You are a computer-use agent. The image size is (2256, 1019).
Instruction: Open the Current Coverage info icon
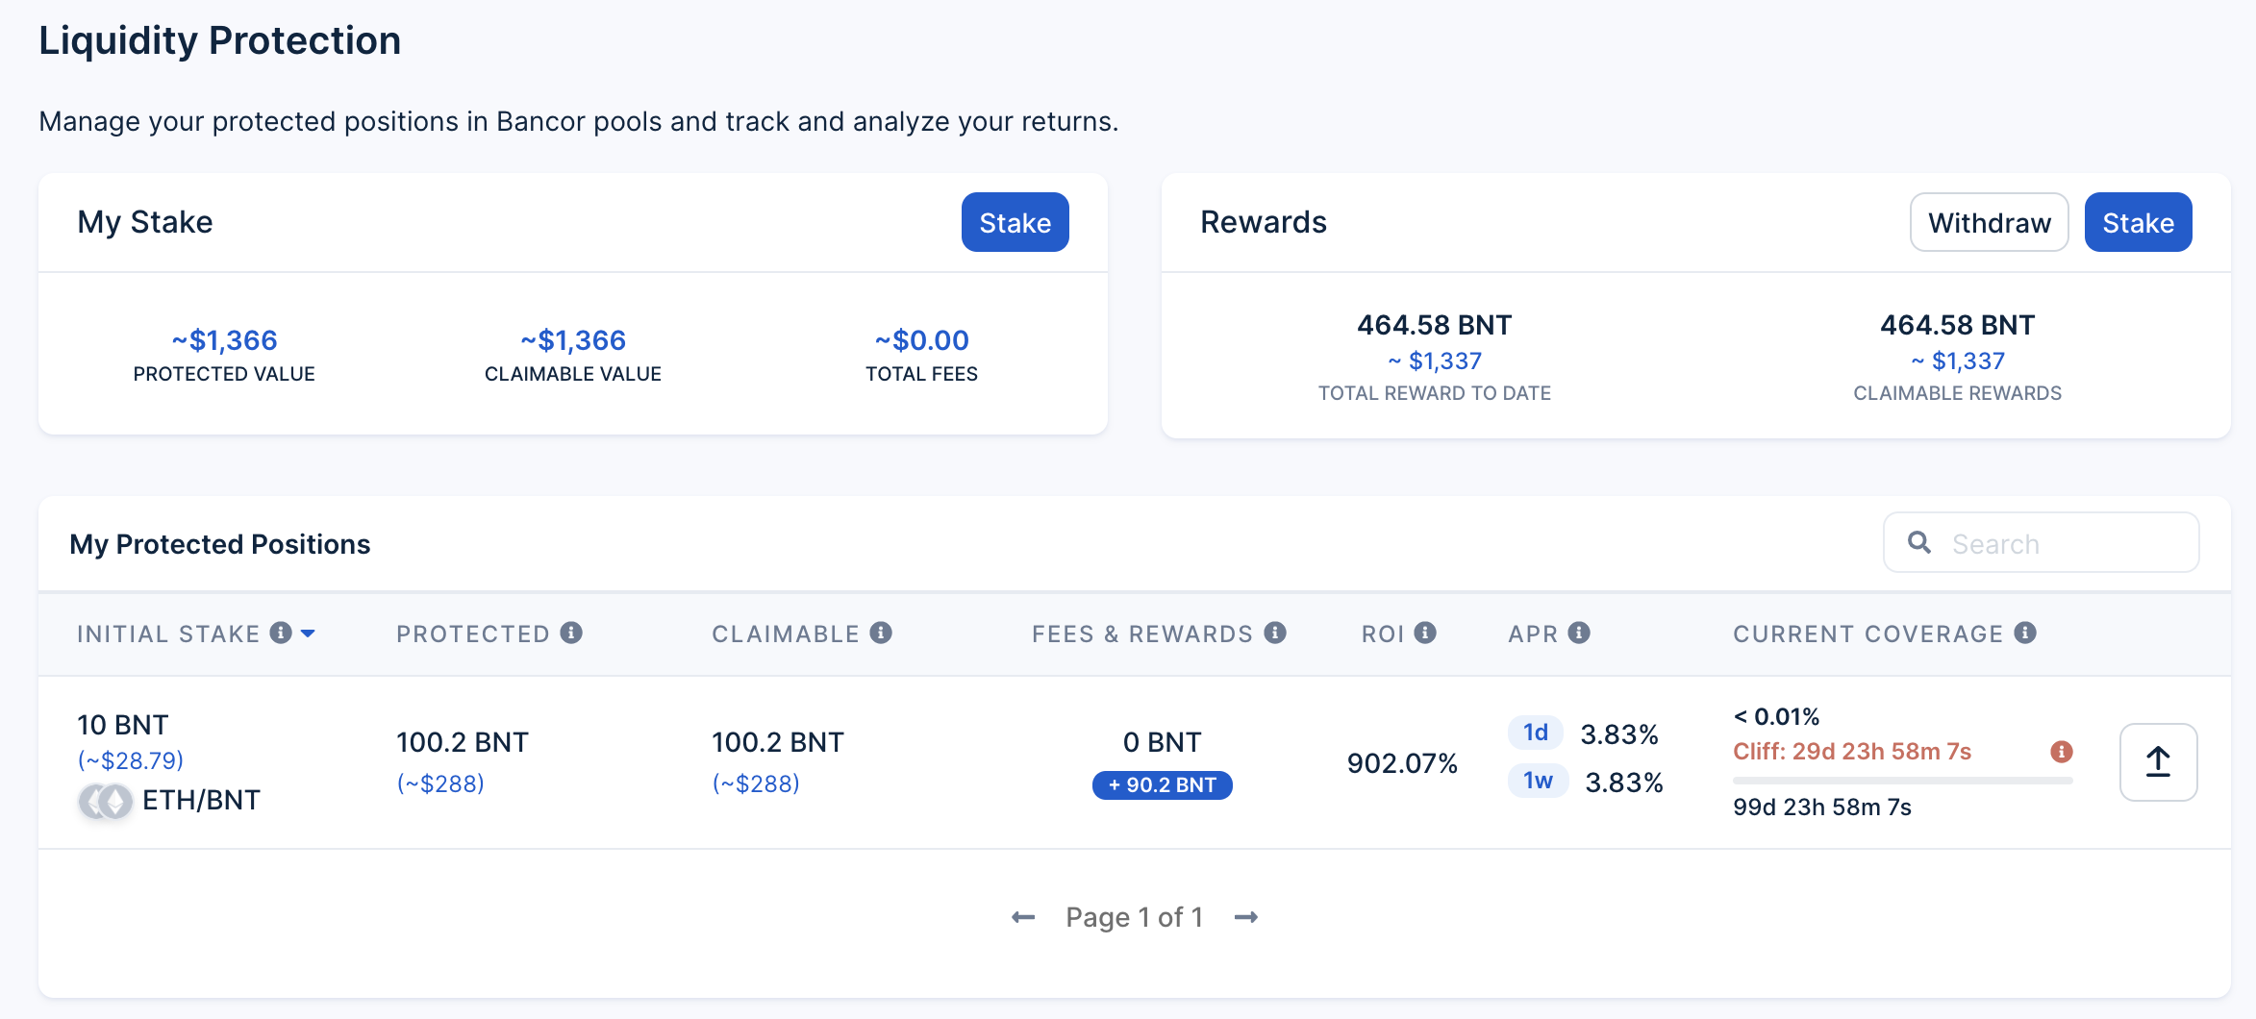tap(2026, 633)
